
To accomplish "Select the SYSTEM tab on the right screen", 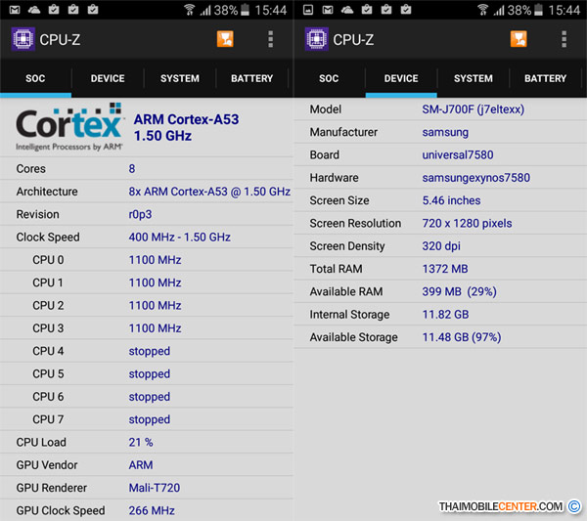I will pyautogui.click(x=474, y=78).
